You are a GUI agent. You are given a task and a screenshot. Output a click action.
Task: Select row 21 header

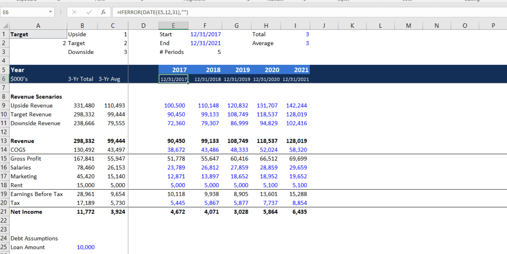pos(4,212)
